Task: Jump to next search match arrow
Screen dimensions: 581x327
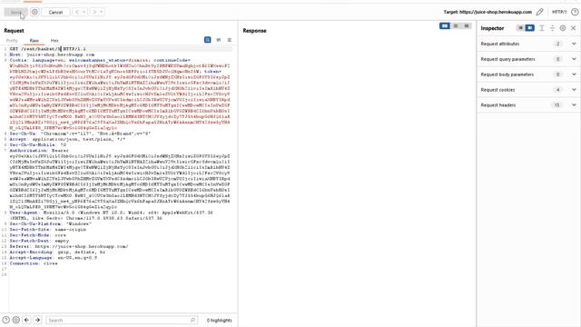Action: (x=37, y=320)
